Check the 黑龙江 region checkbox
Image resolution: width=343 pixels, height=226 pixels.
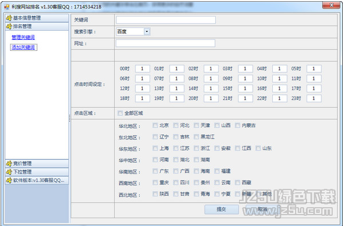196,137
